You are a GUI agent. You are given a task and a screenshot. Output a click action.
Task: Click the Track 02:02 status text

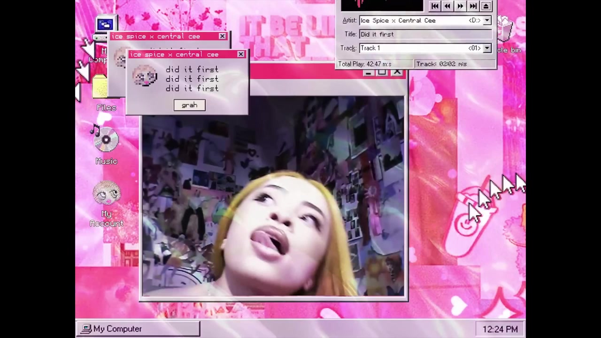click(441, 64)
